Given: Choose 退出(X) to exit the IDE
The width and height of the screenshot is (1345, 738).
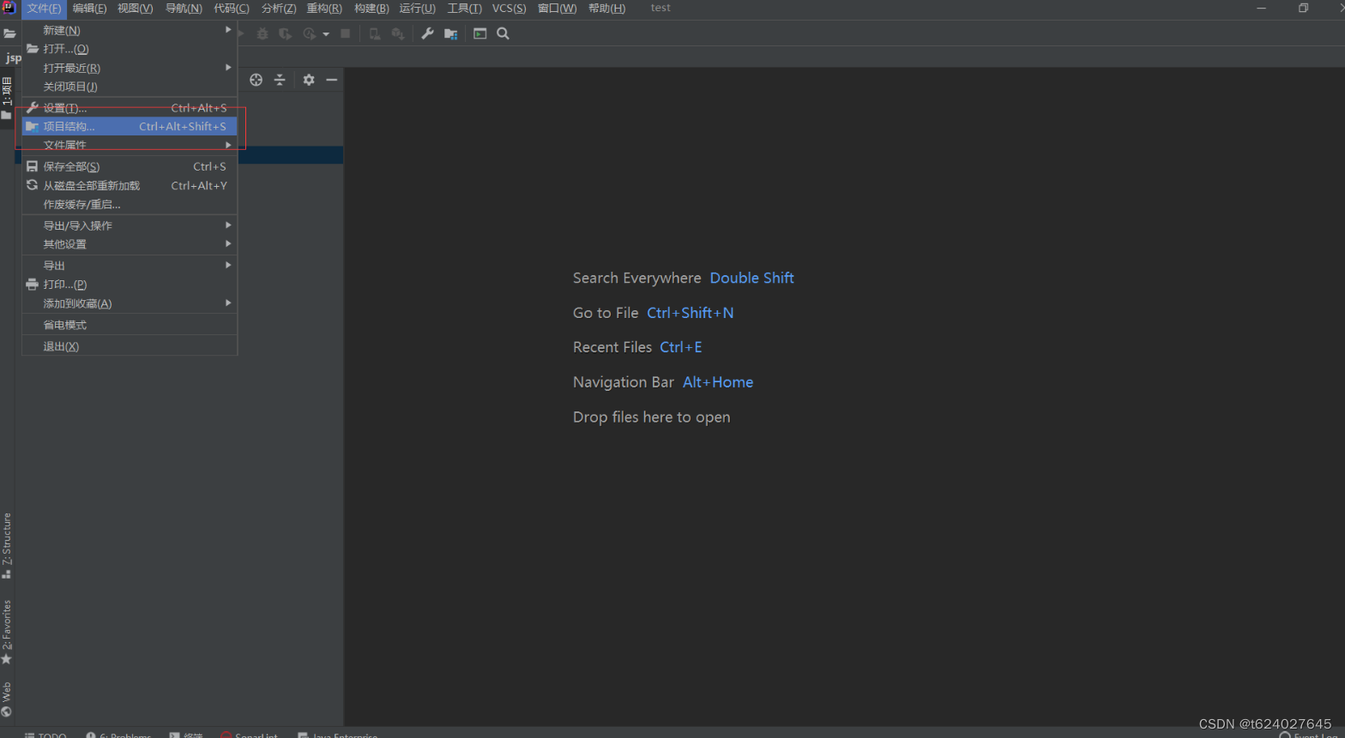Looking at the screenshot, I should 130,346.
